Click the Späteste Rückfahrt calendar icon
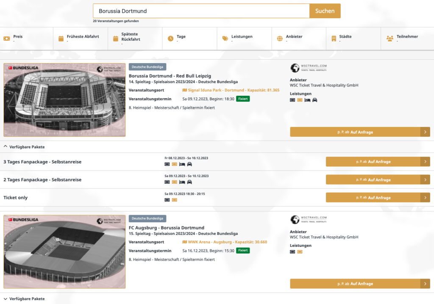 click(x=115, y=39)
